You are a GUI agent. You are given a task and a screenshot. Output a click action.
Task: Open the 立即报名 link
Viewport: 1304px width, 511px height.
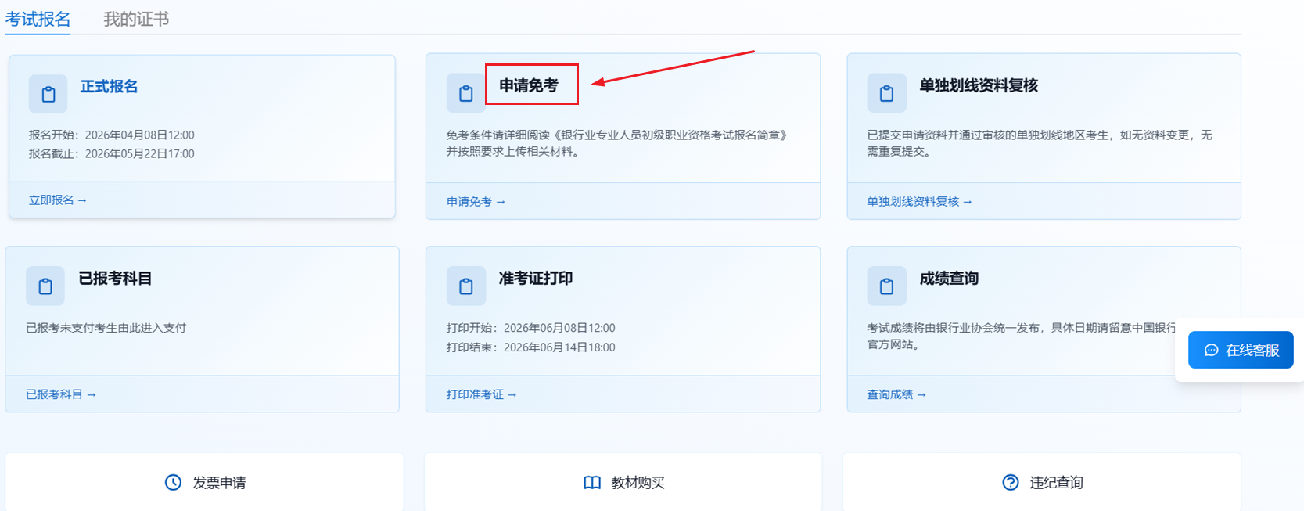coord(57,200)
